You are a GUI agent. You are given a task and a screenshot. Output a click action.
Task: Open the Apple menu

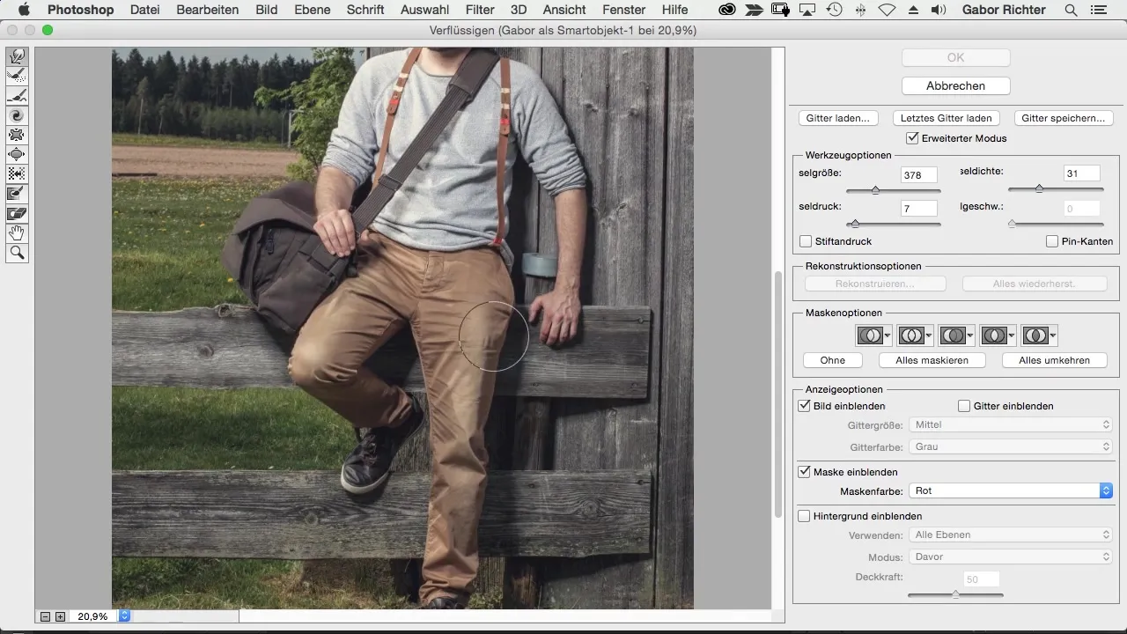pyautogui.click(x=23, y=10)
